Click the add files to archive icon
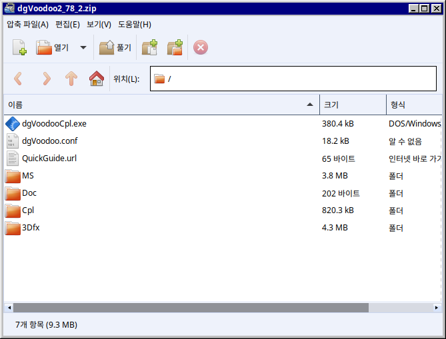The image size is (446, 339). point(149,47)
